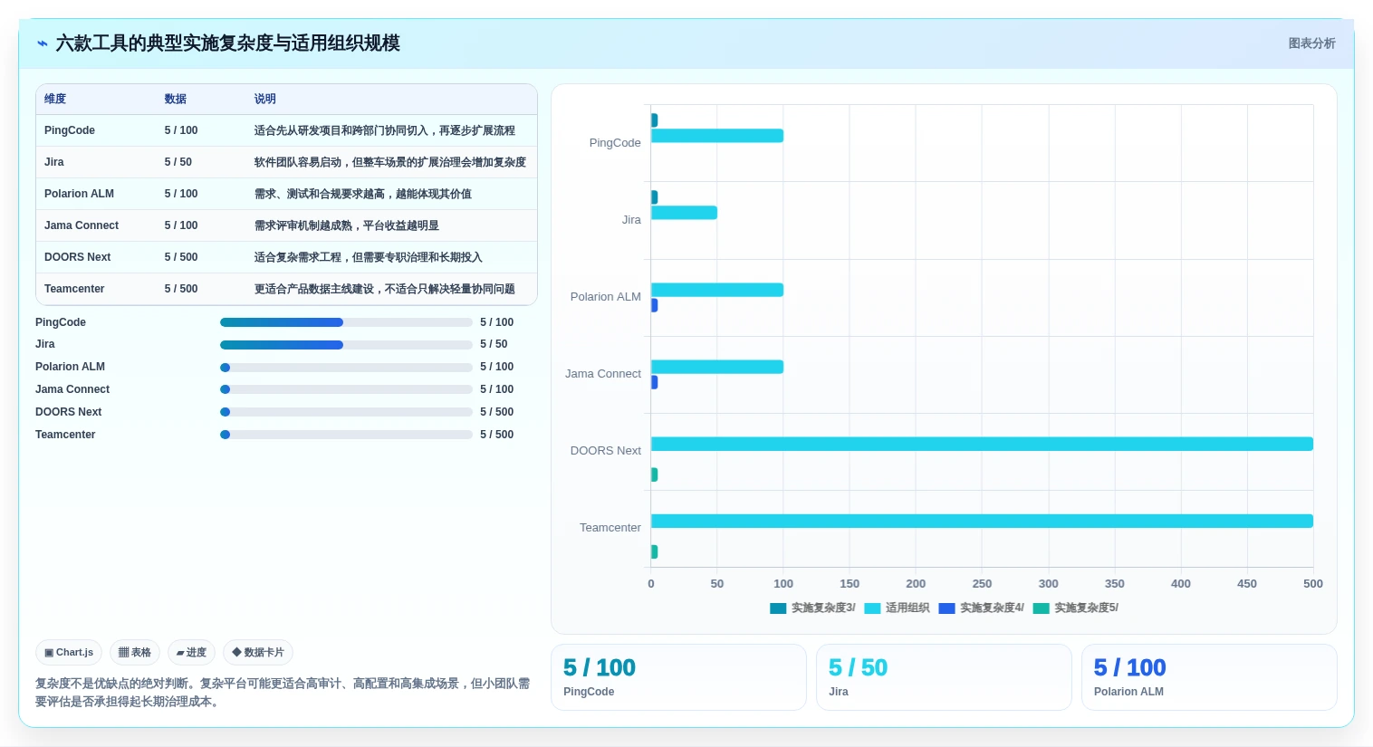
Task: Click the description '适合先从研发项目和跨部门协同切入，再逐步扩展流程'
Action: point(385,130)
